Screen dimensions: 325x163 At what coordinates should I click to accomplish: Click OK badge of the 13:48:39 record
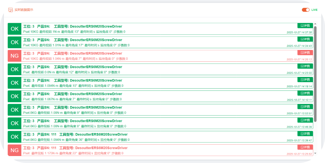(14, 123)
